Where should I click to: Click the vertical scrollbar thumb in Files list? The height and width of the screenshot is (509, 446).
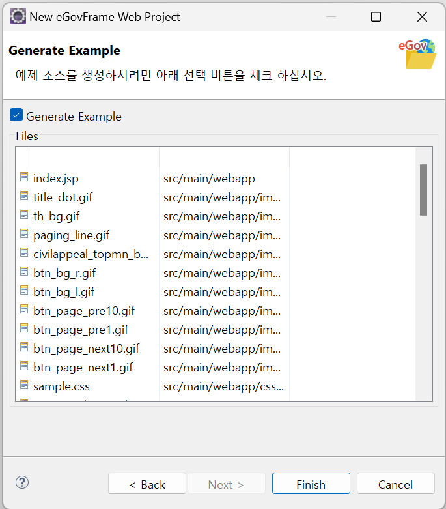tap(423, 190)
